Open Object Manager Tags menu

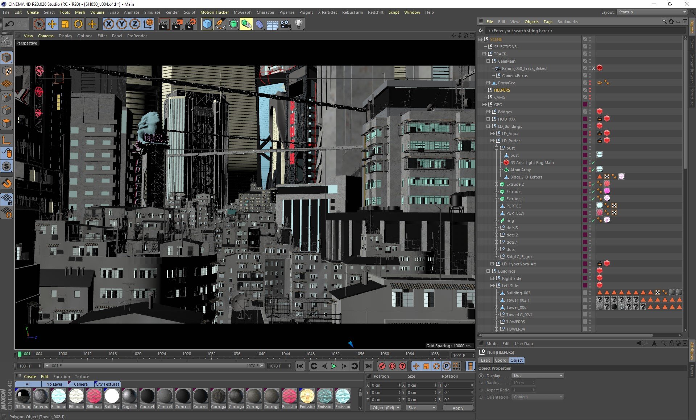(x=548, y=22)
